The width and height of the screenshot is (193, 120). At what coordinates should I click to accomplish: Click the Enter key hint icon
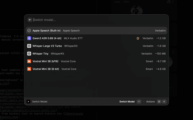(139, 102)
